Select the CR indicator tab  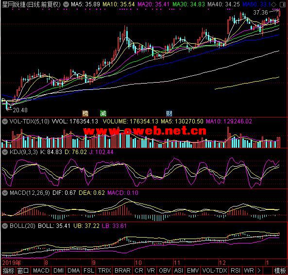click(x=139, y=271)
